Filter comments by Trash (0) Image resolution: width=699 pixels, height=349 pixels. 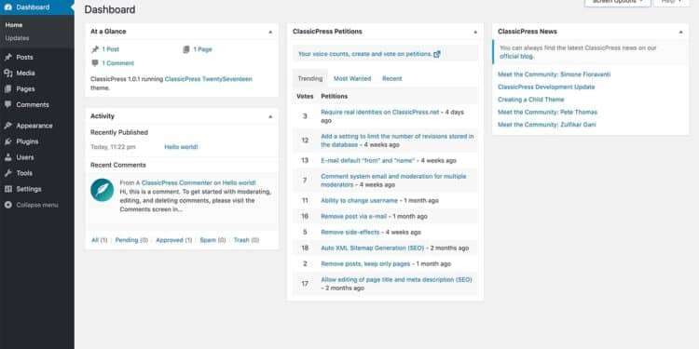(x=246, y=240)
